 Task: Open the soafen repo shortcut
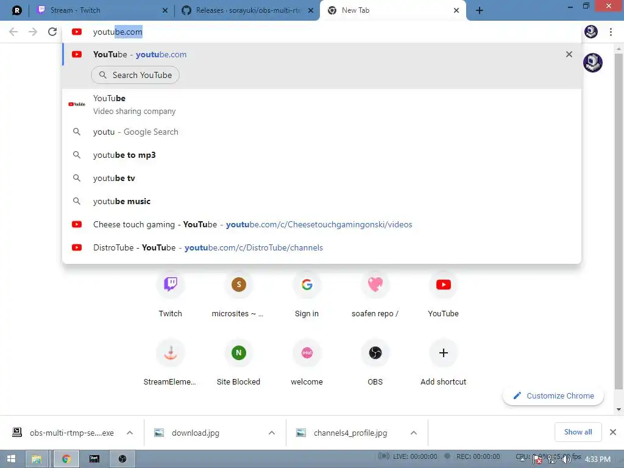pos(375,294)
